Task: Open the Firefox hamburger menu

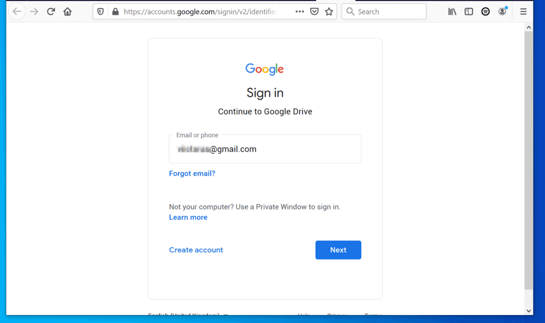Action: coord(523,12)
